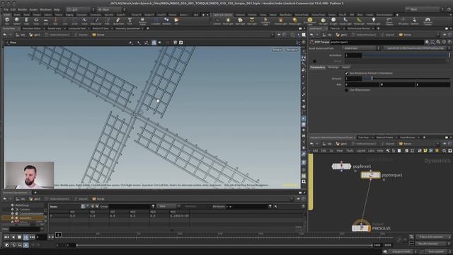
Task: Toggle Axis Relative to Particle's Orientation
Action: point(346,73)
